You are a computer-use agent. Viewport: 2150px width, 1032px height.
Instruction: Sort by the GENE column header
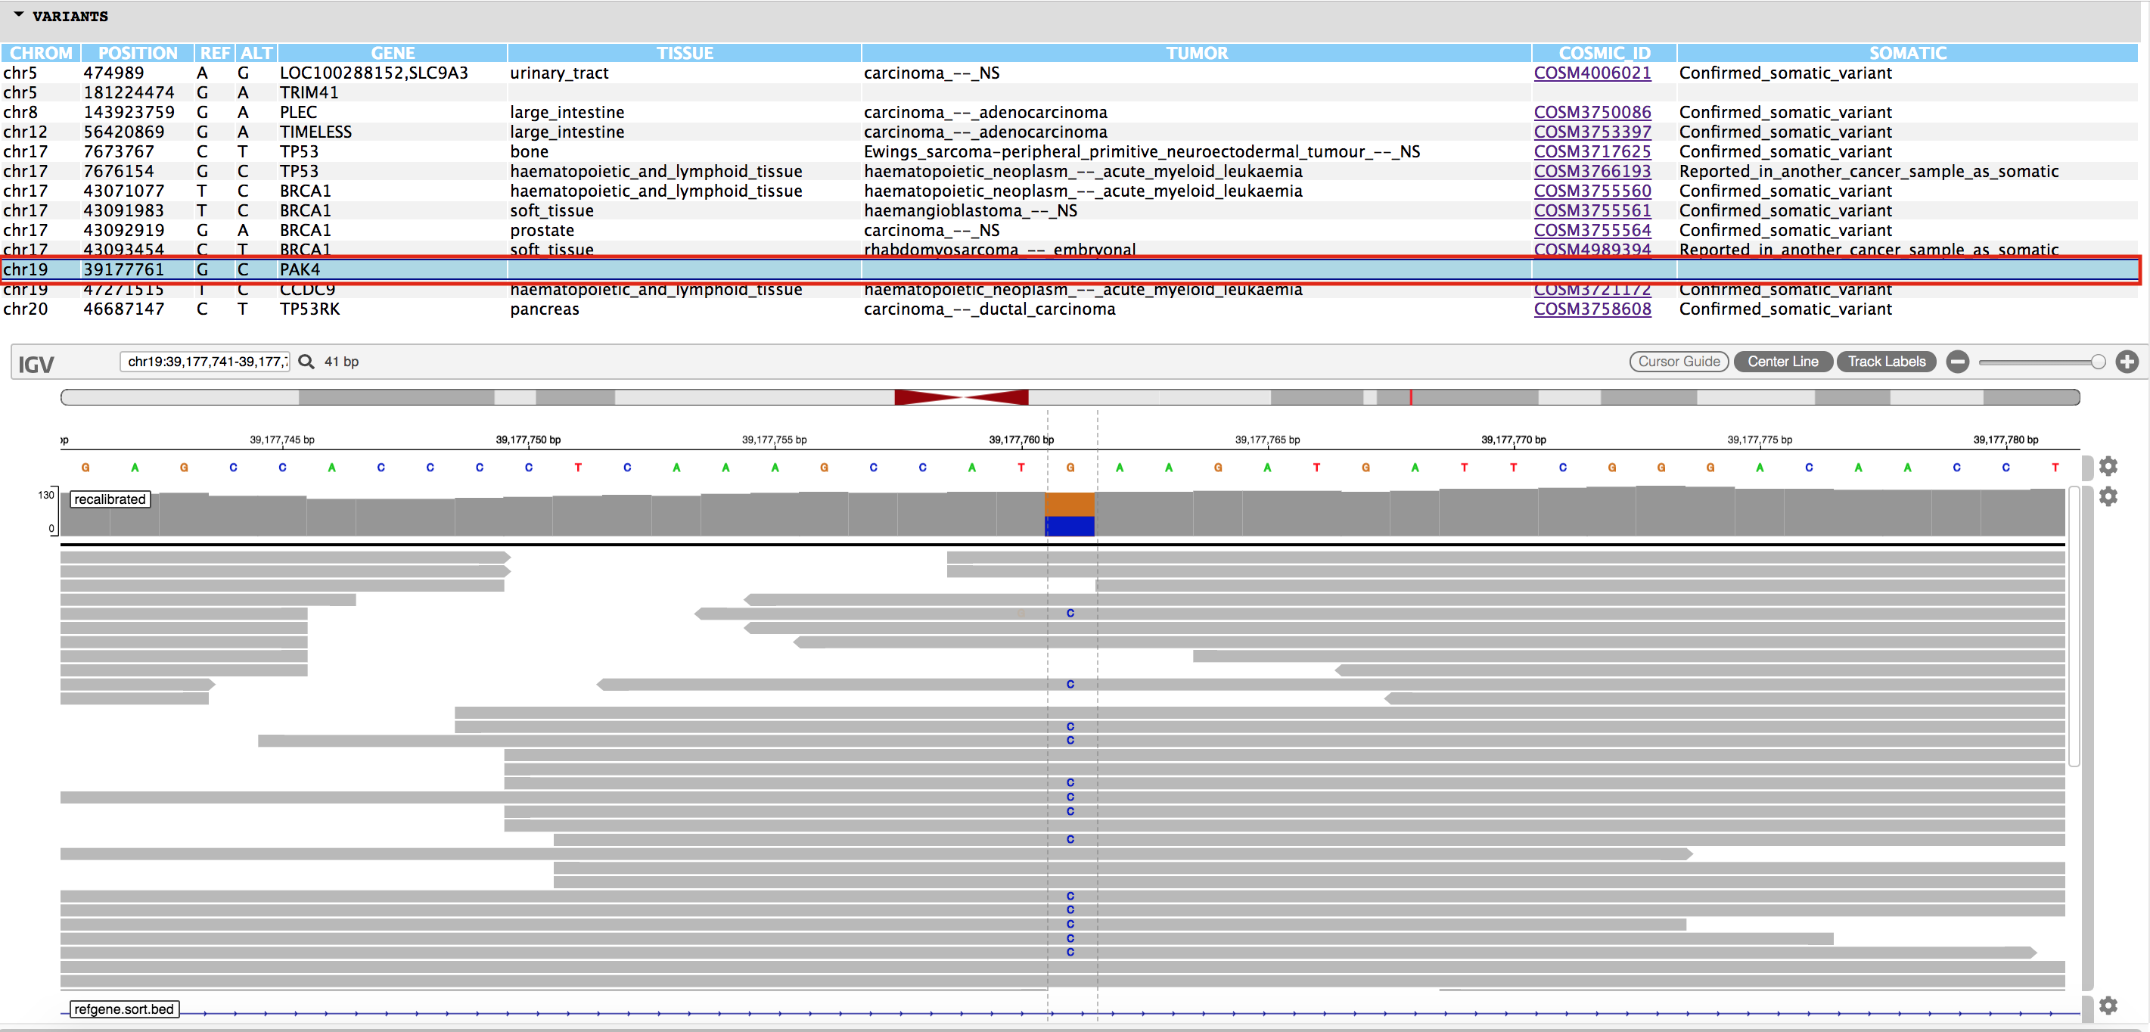coord(393,53)
